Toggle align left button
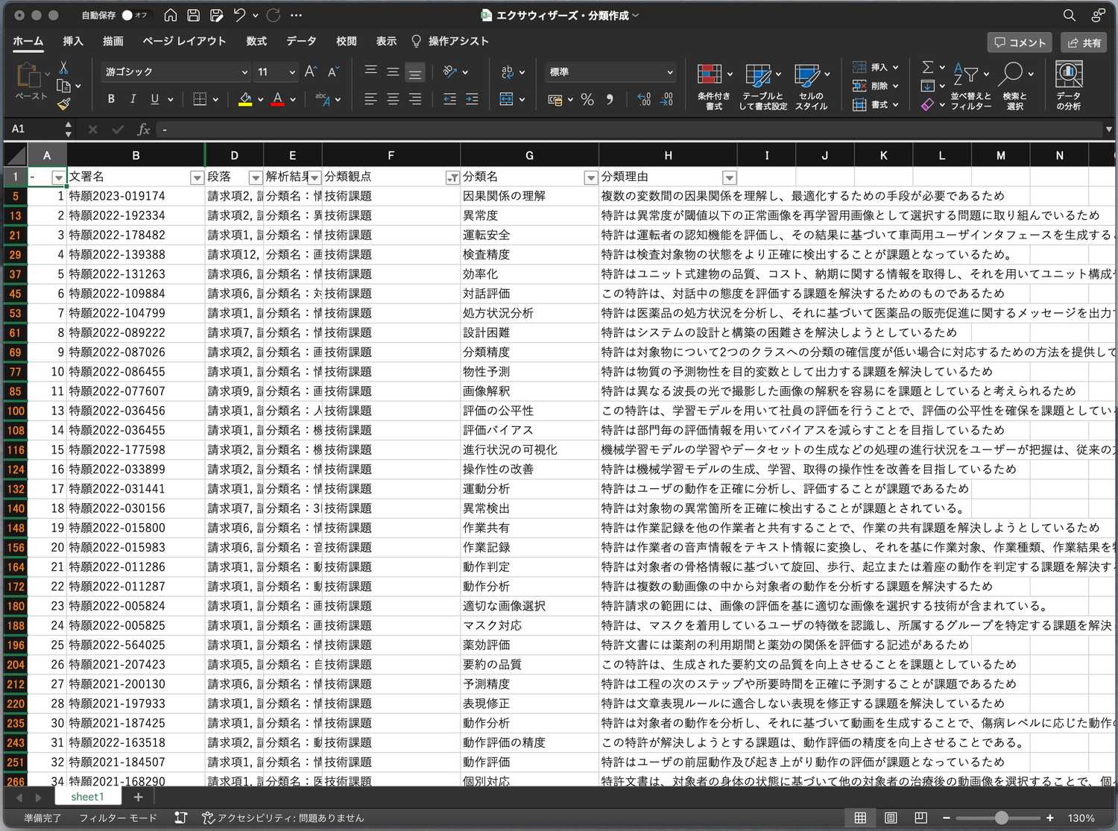The width and height of the screenshot is (1118, 831). click(x=370, y=99)
